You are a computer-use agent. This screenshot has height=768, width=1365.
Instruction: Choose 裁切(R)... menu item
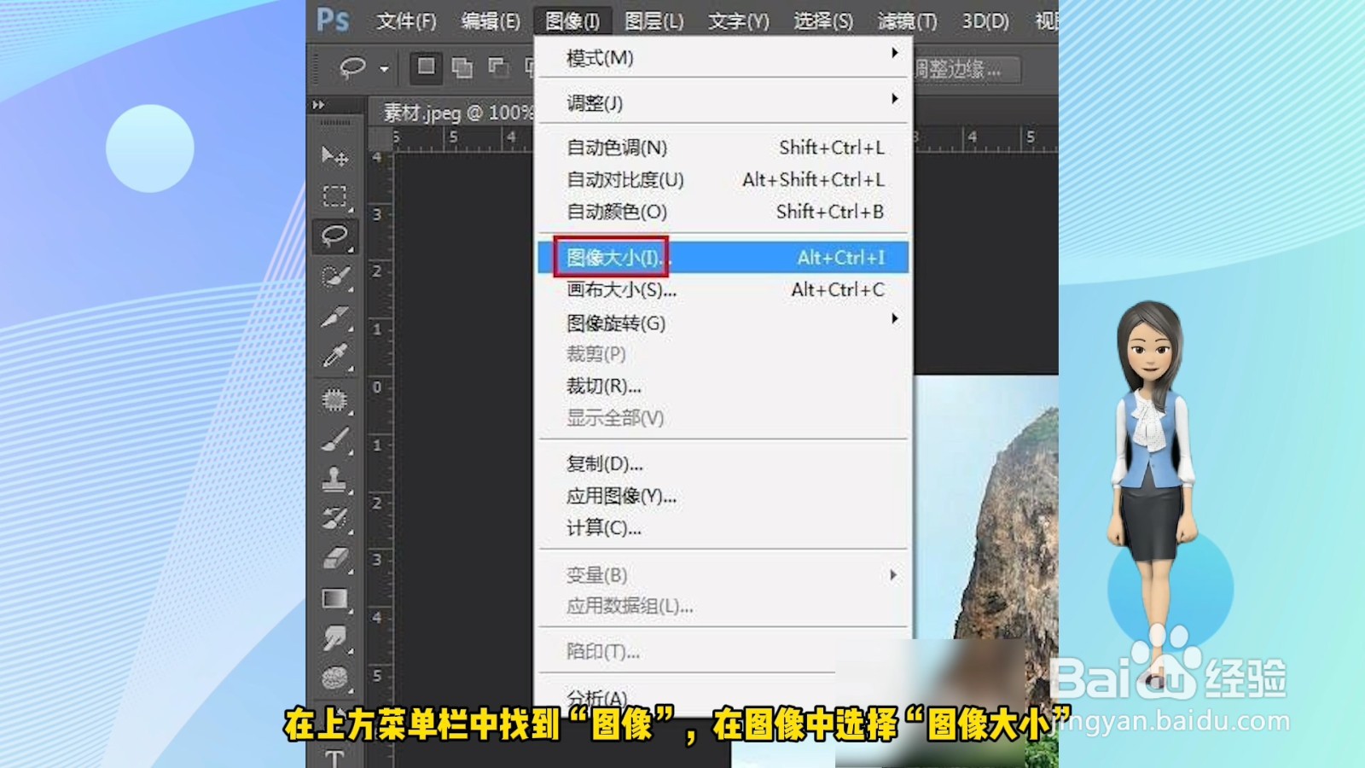(723, 387)
